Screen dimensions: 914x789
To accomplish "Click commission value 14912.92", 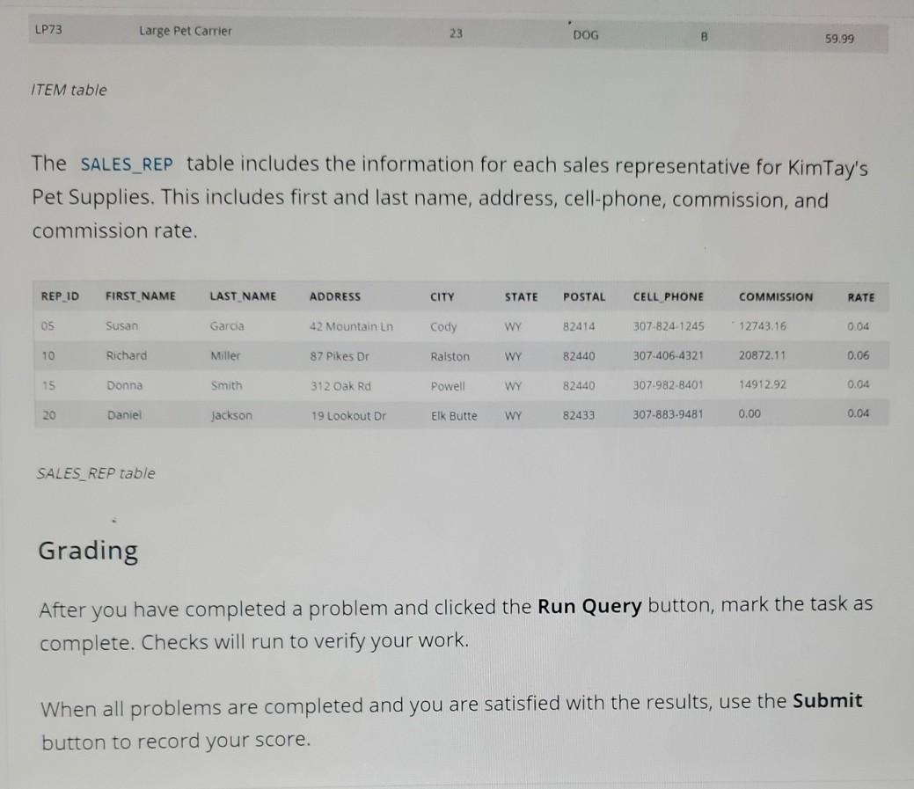I will [763, 384].
